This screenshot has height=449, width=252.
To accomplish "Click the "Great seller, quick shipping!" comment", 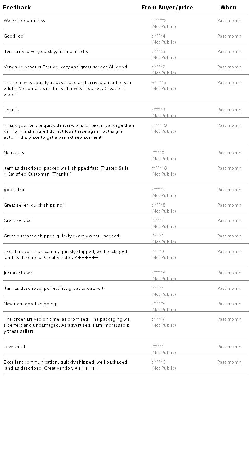I will pyautogui.click(x=34, y=205).
